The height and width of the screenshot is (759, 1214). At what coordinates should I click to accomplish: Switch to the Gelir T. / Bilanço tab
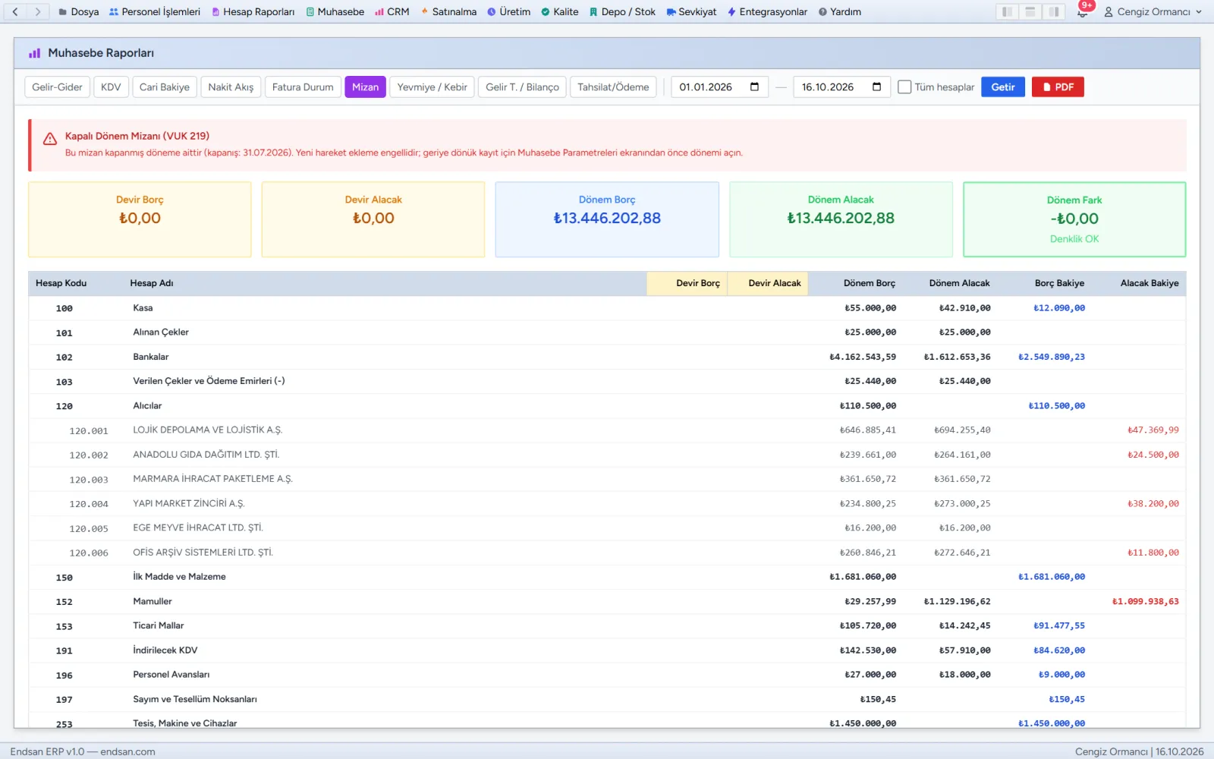pos(522,87)
